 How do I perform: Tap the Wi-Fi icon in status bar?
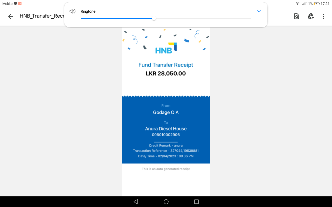[298, 4]
